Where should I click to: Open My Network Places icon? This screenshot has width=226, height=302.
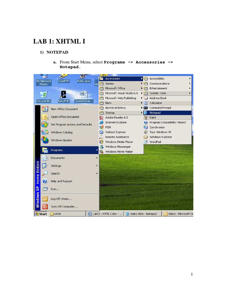[44, 80]
